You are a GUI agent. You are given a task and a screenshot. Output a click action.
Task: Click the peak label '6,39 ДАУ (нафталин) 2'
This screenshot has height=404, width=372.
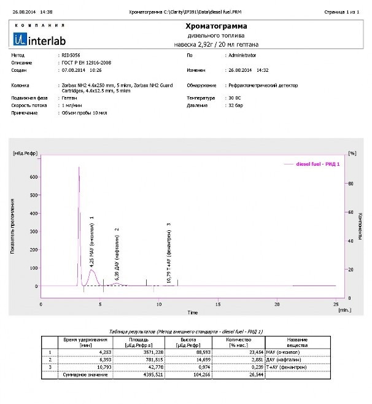pyautogui.click(x=117, y=254)
